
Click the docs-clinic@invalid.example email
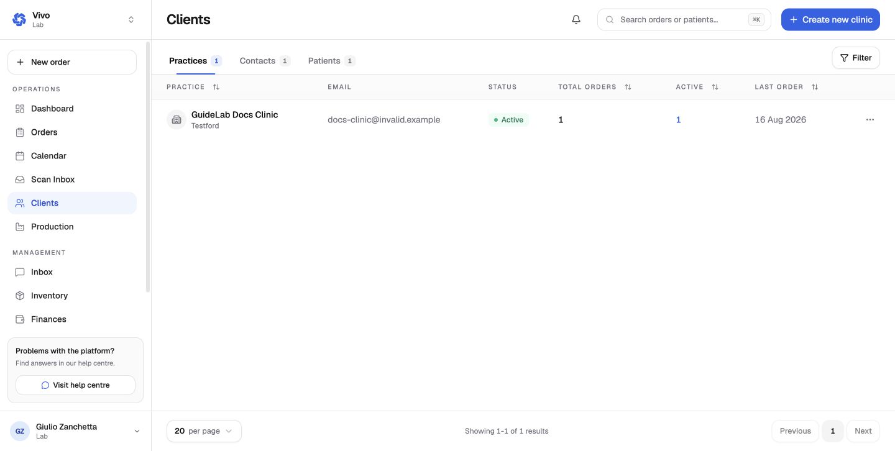pos(383,120)
